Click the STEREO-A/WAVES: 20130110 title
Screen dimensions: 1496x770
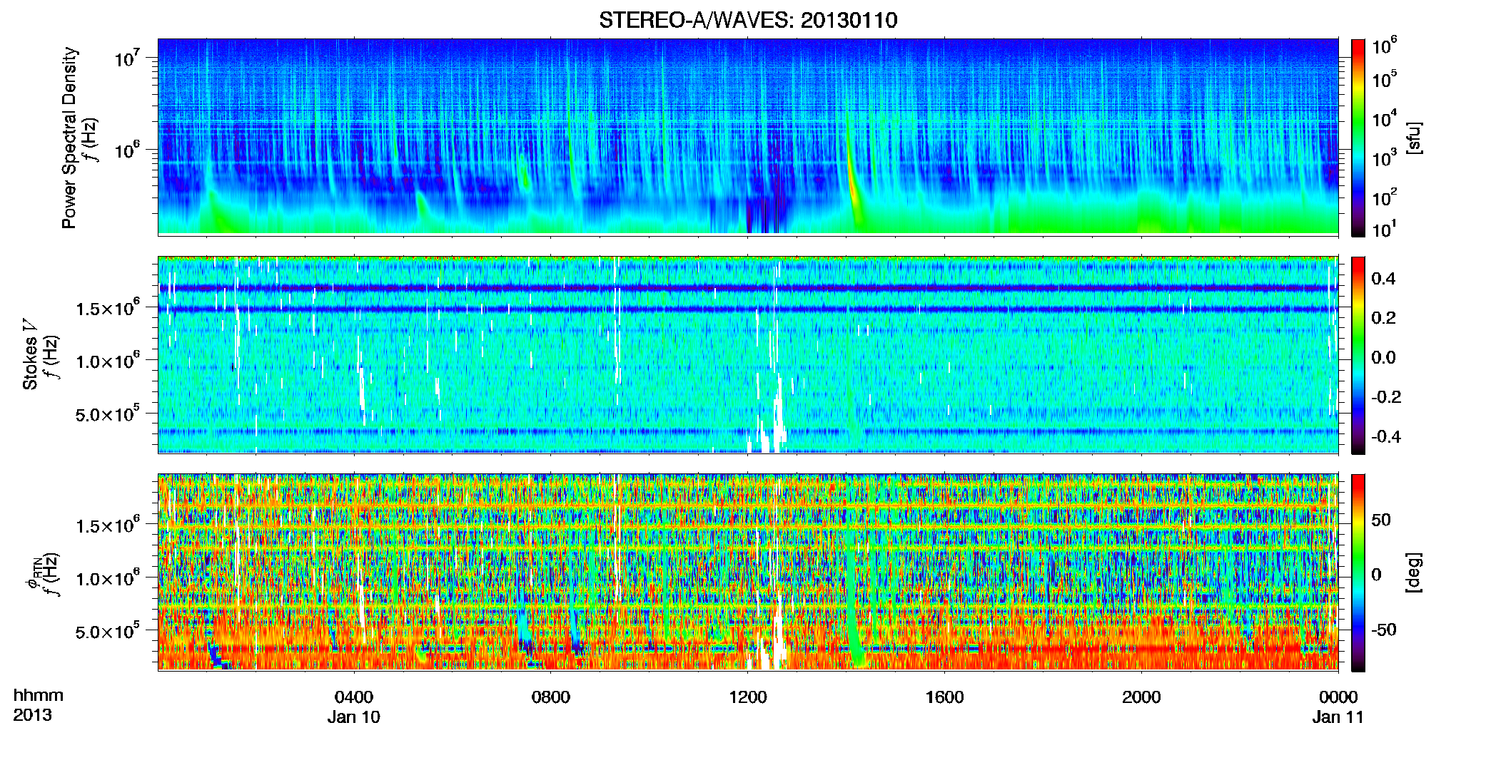click(748, 20)
